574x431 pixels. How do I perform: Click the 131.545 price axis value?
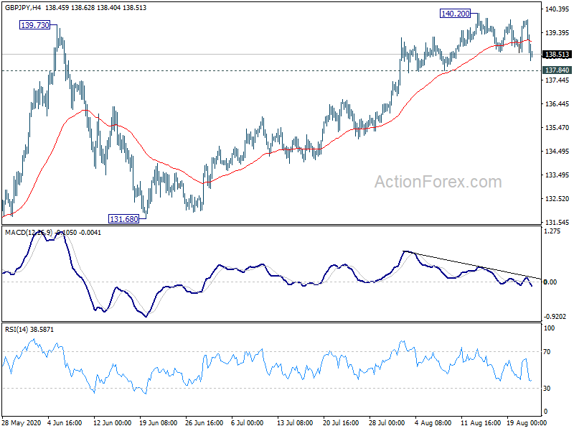[557, 223]
